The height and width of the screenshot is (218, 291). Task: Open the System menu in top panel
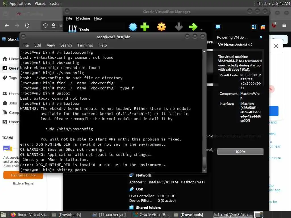(x=55, y=3)
